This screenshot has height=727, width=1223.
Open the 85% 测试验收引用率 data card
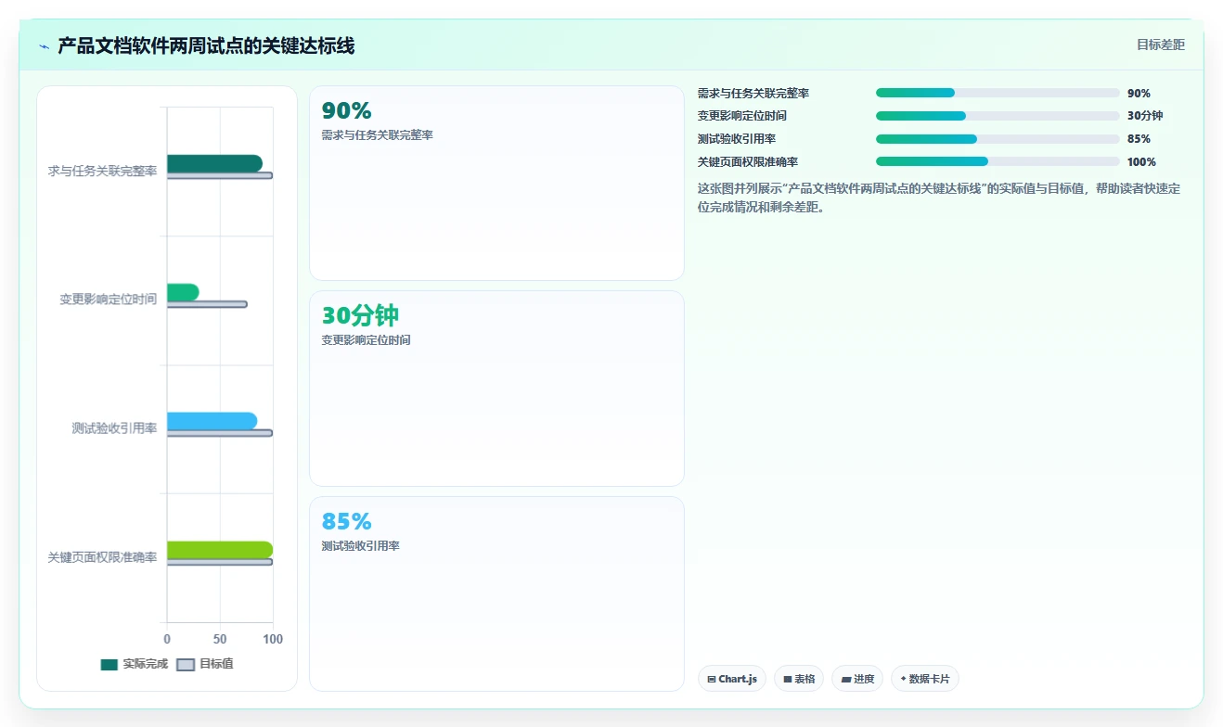[496, 593]
